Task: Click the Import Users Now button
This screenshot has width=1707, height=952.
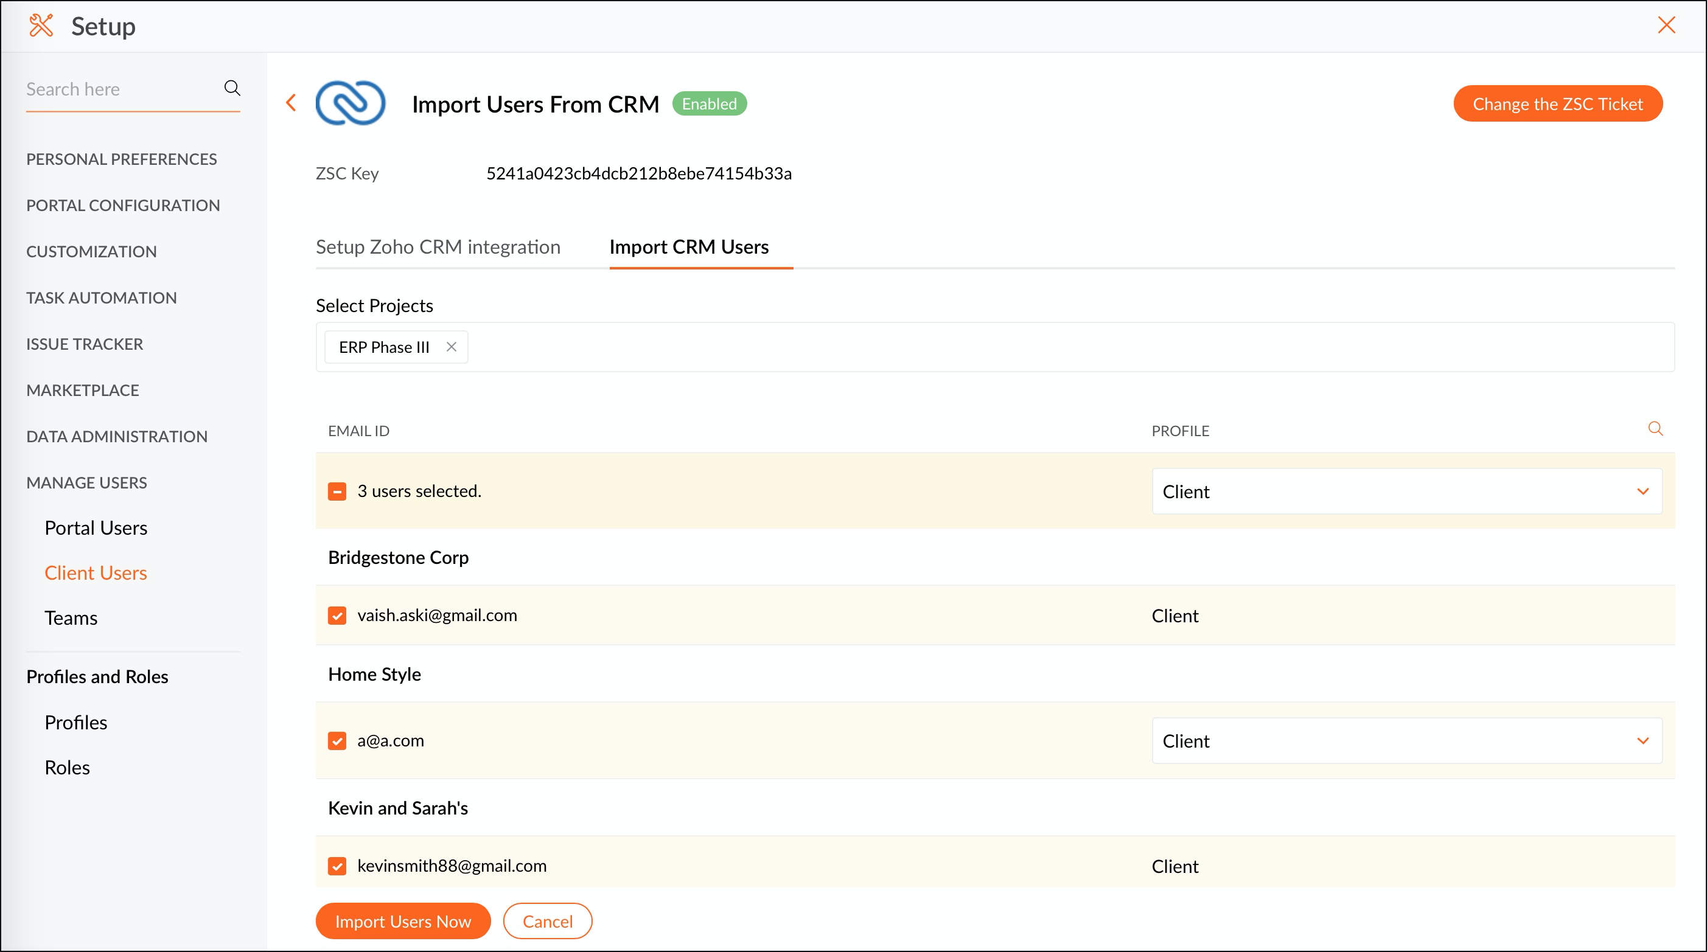Action: 403,921
